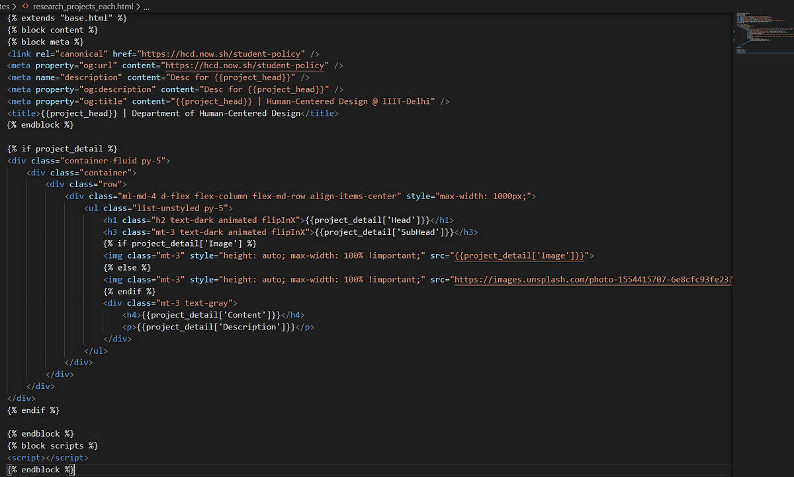Click the div class="container" line

[x=81, y=173]
